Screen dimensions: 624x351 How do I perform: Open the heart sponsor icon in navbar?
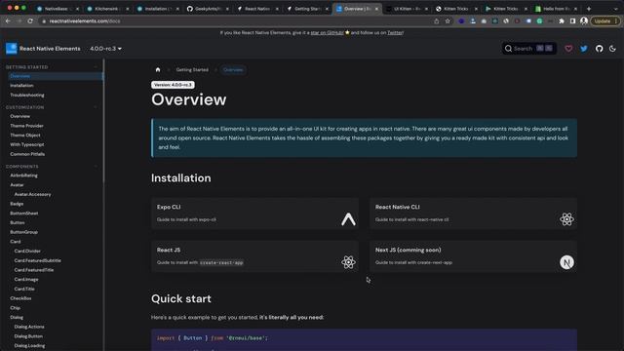click(568, 49)
